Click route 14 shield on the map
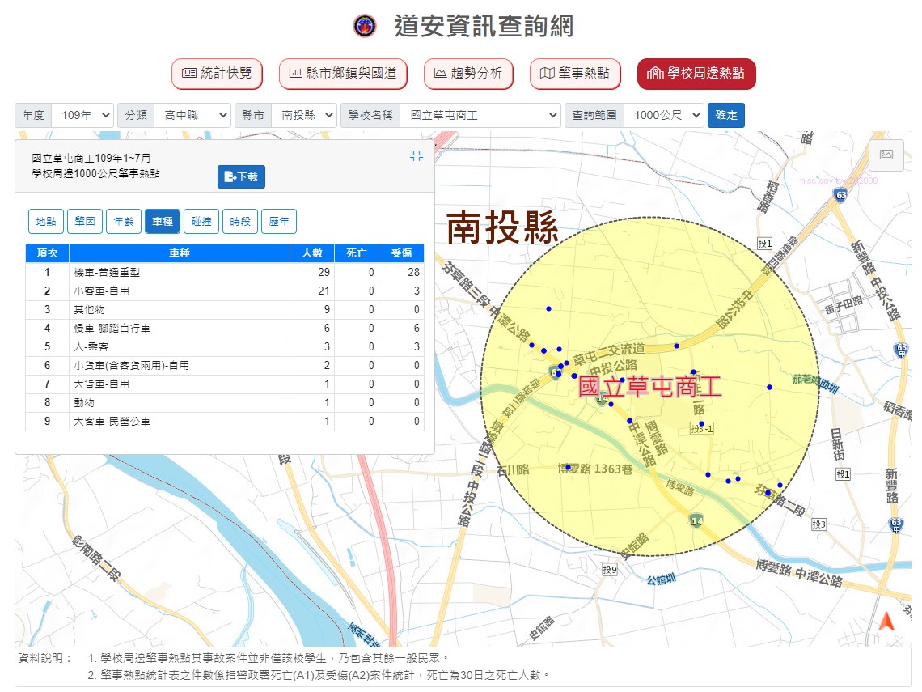This screenshot has height=692, width=922. [696, 520]
